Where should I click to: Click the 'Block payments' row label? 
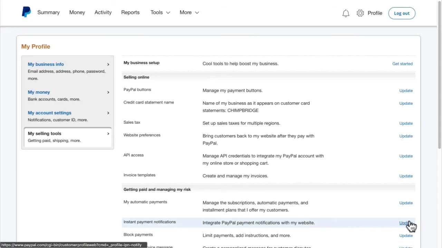pyautogui.click(x=138, y=235)
